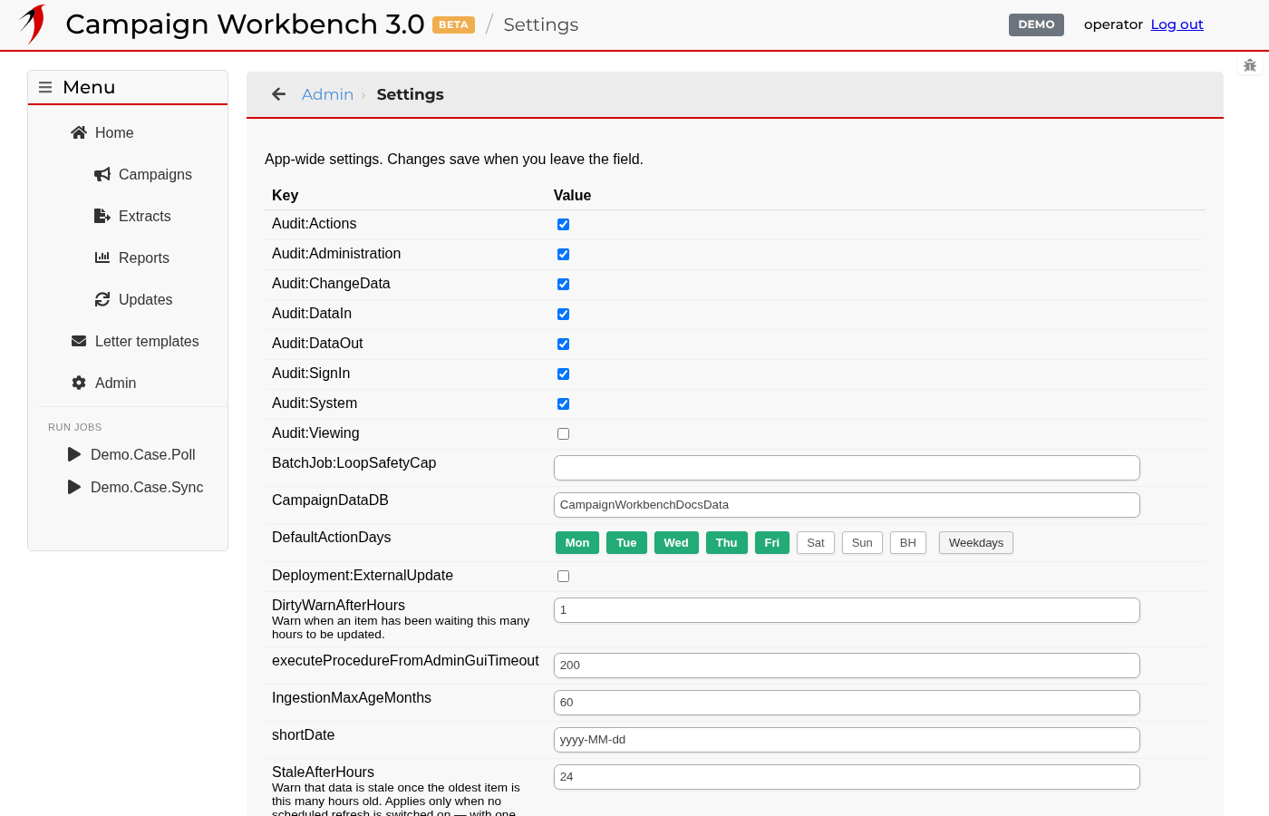Check the Deployment:ExternalUpdate box
Image resolution: width=1269 pixels, height=816 pixels.
point(563,576)
